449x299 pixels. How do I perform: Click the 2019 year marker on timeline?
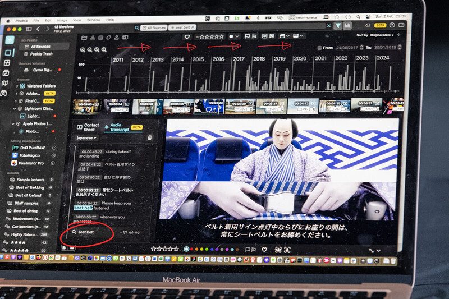(279, 58)
